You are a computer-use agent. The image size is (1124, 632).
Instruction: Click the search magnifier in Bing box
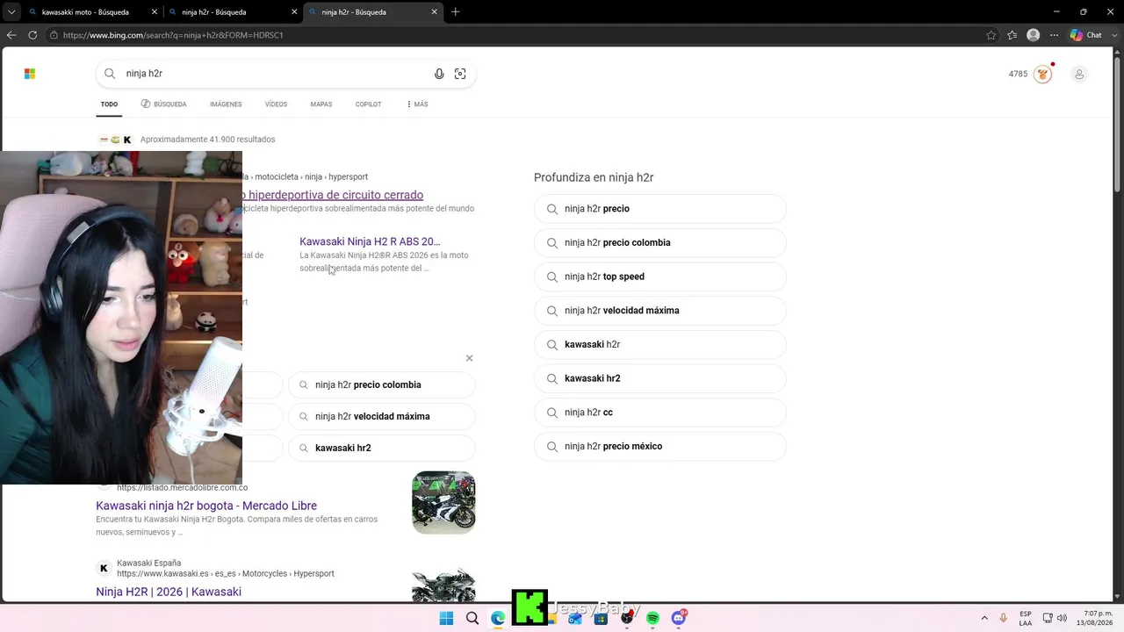(110, 74)
